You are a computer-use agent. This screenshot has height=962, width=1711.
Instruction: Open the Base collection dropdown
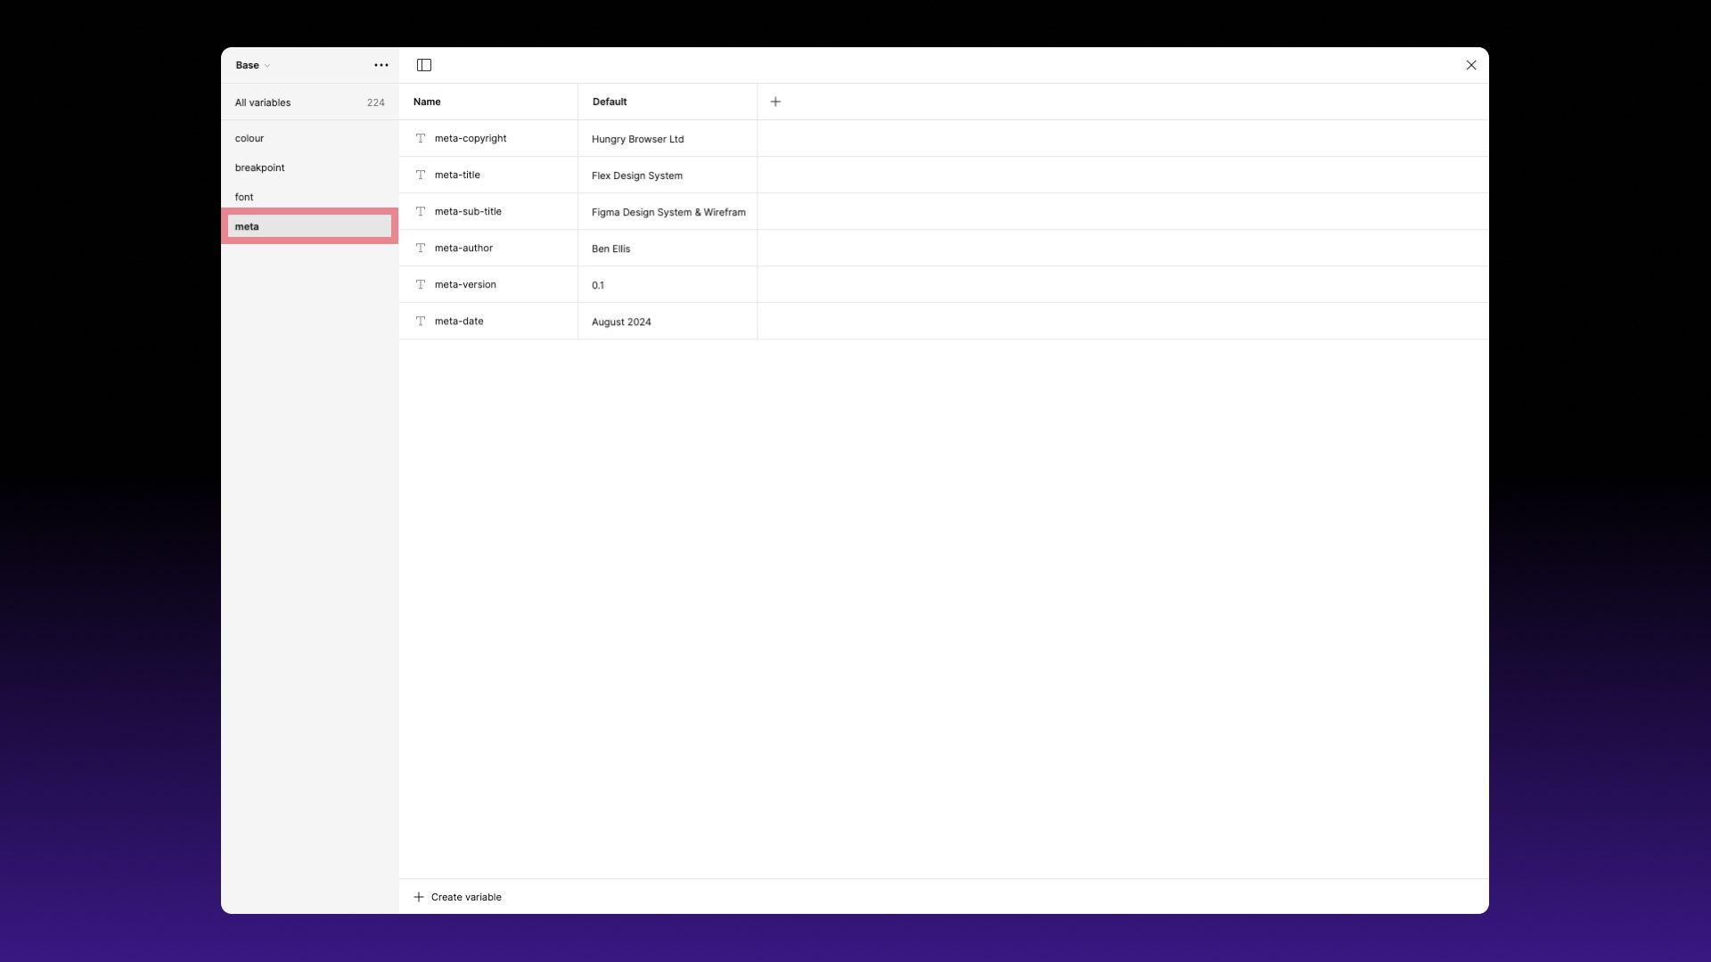click(252, 64)
